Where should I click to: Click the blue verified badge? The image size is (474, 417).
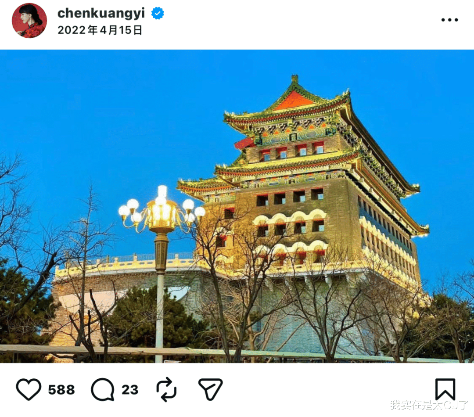[x=158, y=13]
